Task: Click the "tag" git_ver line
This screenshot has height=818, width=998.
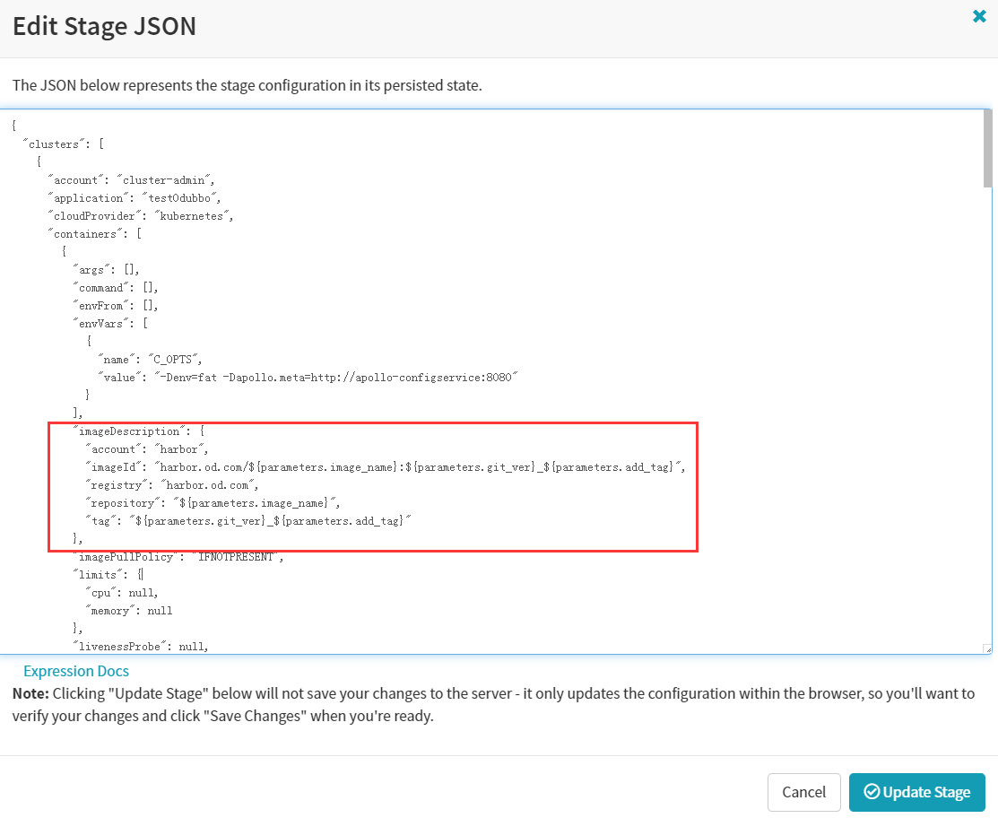Action: click(x=248, y=521)
